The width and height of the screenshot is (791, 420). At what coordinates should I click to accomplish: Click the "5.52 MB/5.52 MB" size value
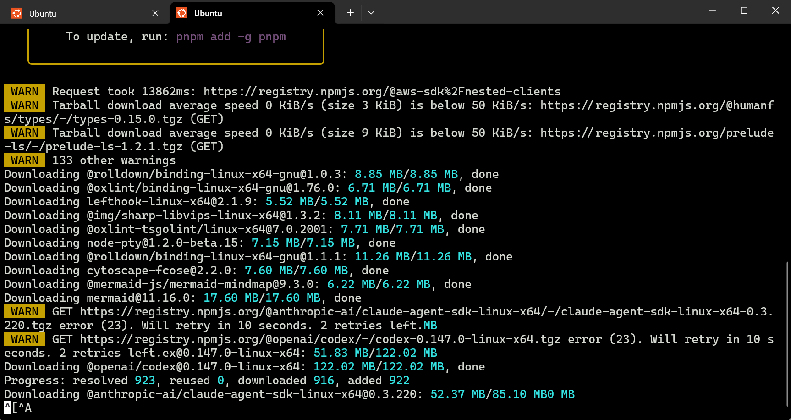click(x=317, y=202)
